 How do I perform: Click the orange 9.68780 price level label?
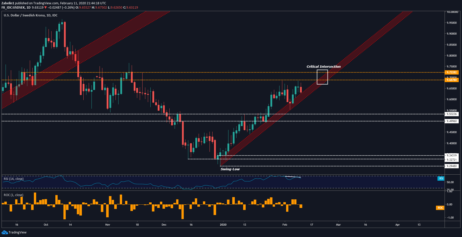pyautogui.click(x=451, y=80)
